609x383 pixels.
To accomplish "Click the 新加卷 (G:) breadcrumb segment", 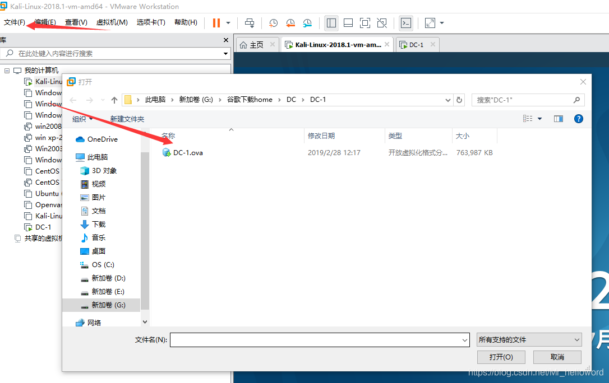I will [196, 100].
